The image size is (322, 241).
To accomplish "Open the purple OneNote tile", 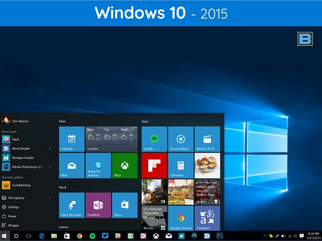I will [98, 205].
